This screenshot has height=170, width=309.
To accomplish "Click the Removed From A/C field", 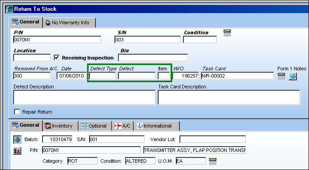I will (32, 76).
